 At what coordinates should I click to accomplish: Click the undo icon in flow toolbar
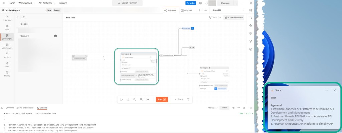tap(121, 99)
